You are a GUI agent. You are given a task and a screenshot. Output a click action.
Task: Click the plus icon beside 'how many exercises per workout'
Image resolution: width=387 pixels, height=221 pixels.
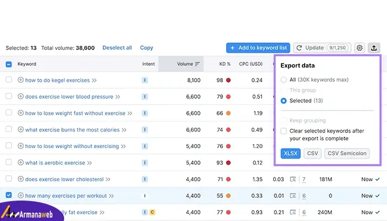[21, 196]
